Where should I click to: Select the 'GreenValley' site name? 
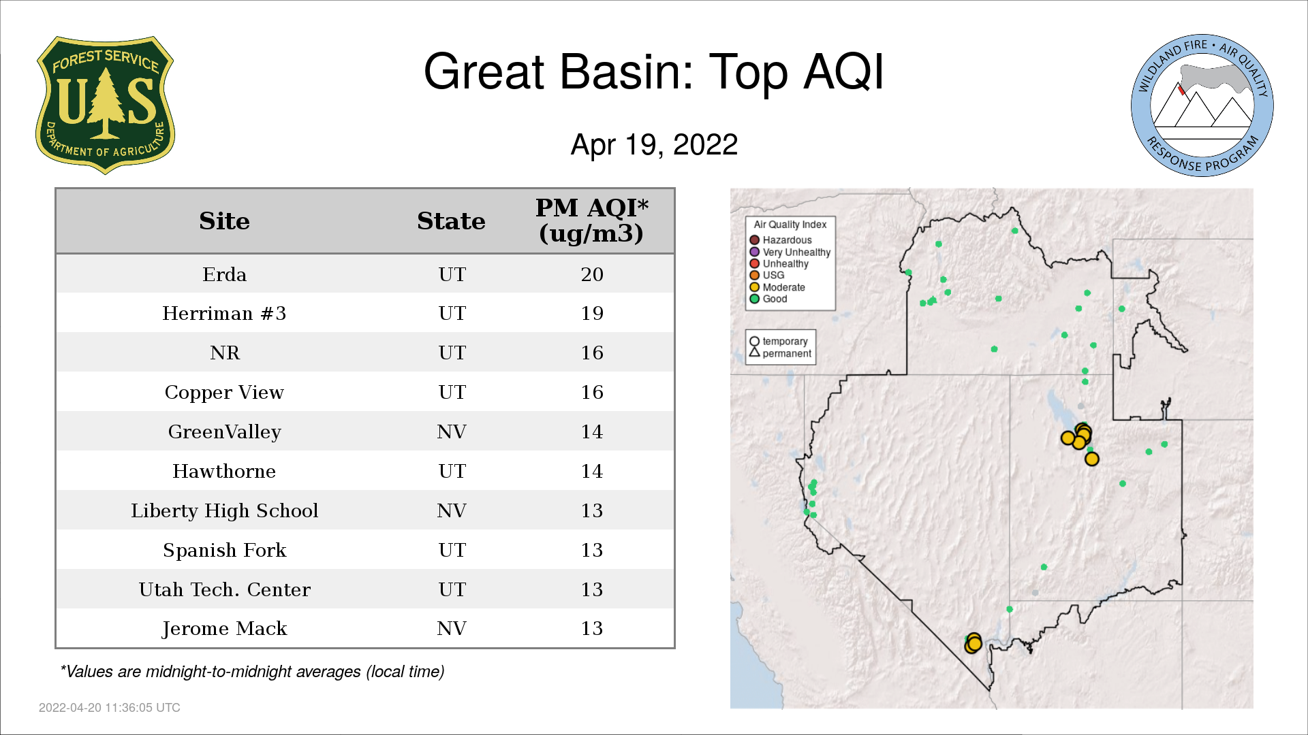pyautogui.click(x=224, y=432)
